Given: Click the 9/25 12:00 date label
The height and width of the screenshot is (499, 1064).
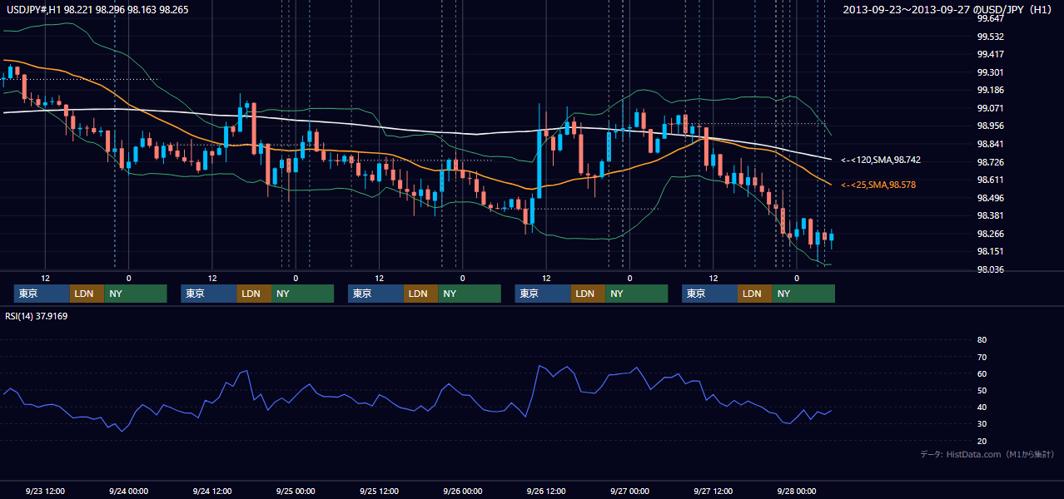Looking at the screenshot, I should click(x=380, y=491).
